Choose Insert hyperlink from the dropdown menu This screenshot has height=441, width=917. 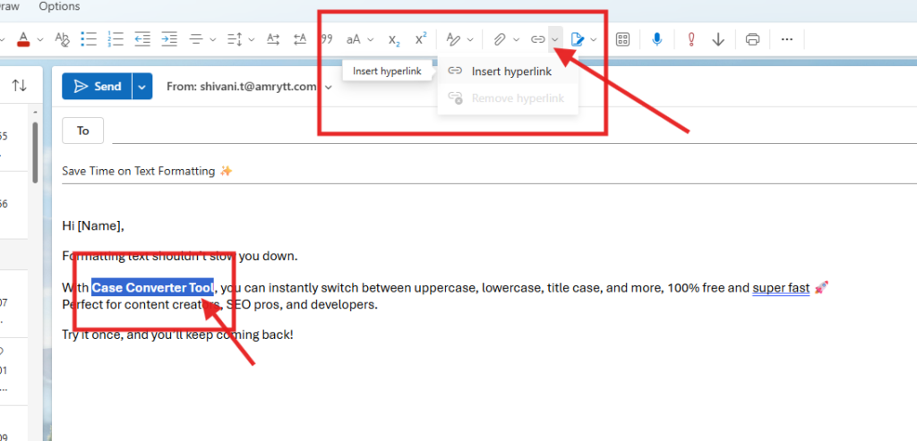tap(508, 72)
